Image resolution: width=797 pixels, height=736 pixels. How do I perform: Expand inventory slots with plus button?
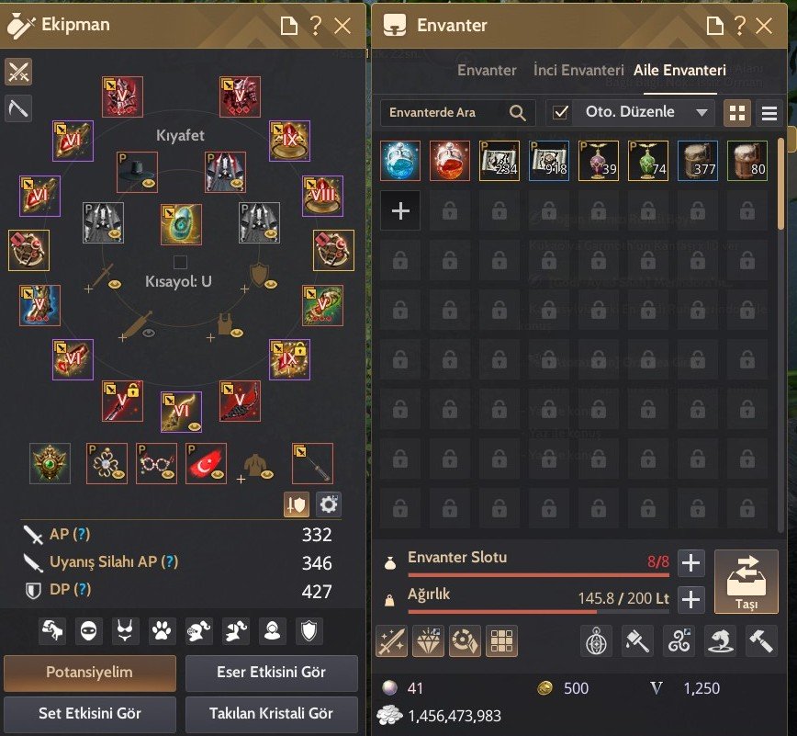(x=690, y=562)
